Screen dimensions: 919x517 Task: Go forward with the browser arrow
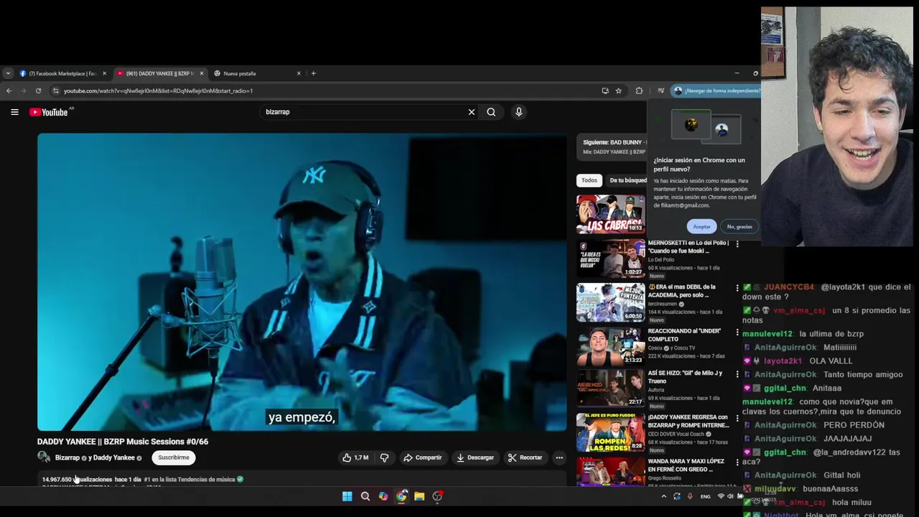[x=23, y=90]
